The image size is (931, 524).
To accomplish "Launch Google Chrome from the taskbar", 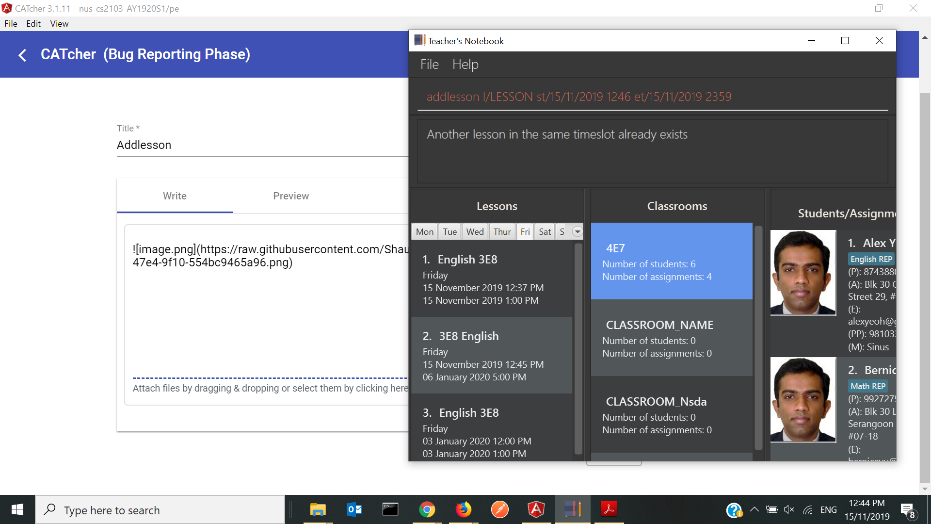I will click(427, 509).
